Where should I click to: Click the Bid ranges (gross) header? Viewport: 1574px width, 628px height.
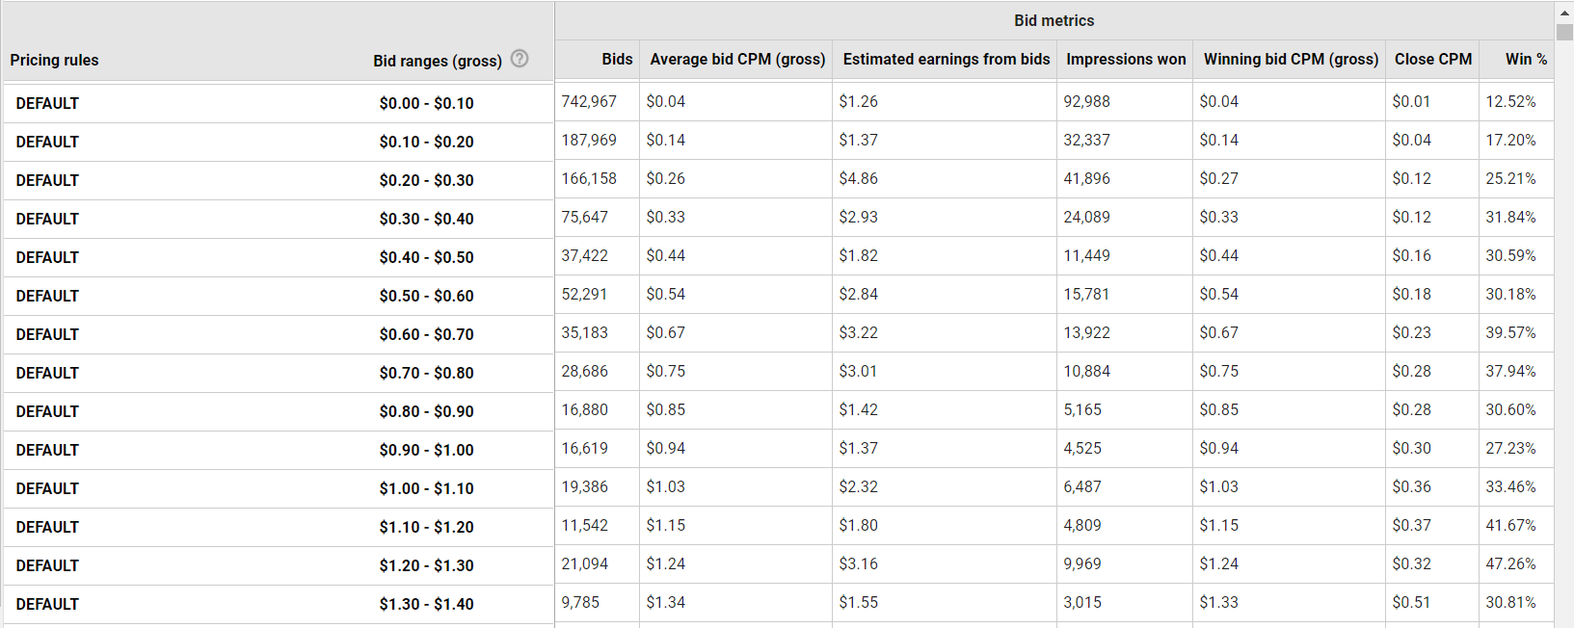[x=438, y=61]
